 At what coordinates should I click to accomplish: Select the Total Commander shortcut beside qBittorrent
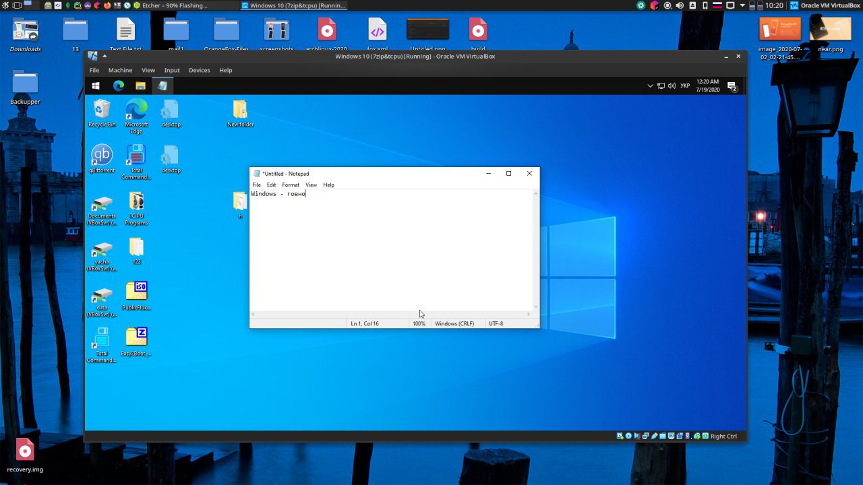136,162
